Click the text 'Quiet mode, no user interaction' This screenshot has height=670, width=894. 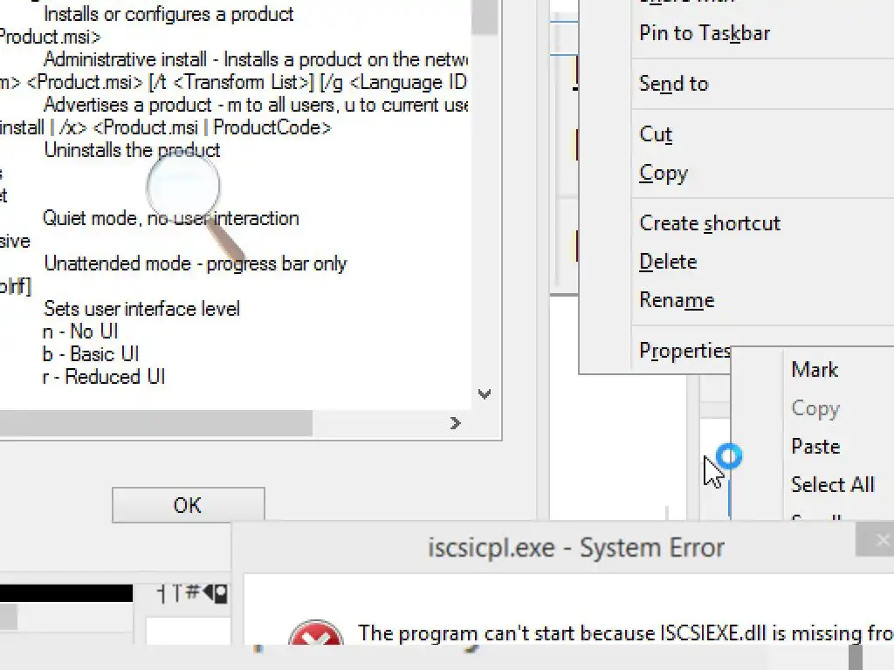170,218
